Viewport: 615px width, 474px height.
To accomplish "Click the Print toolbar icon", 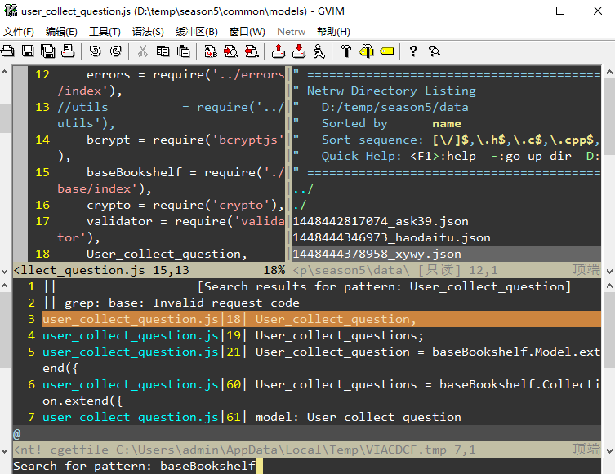I will point(68,51).
